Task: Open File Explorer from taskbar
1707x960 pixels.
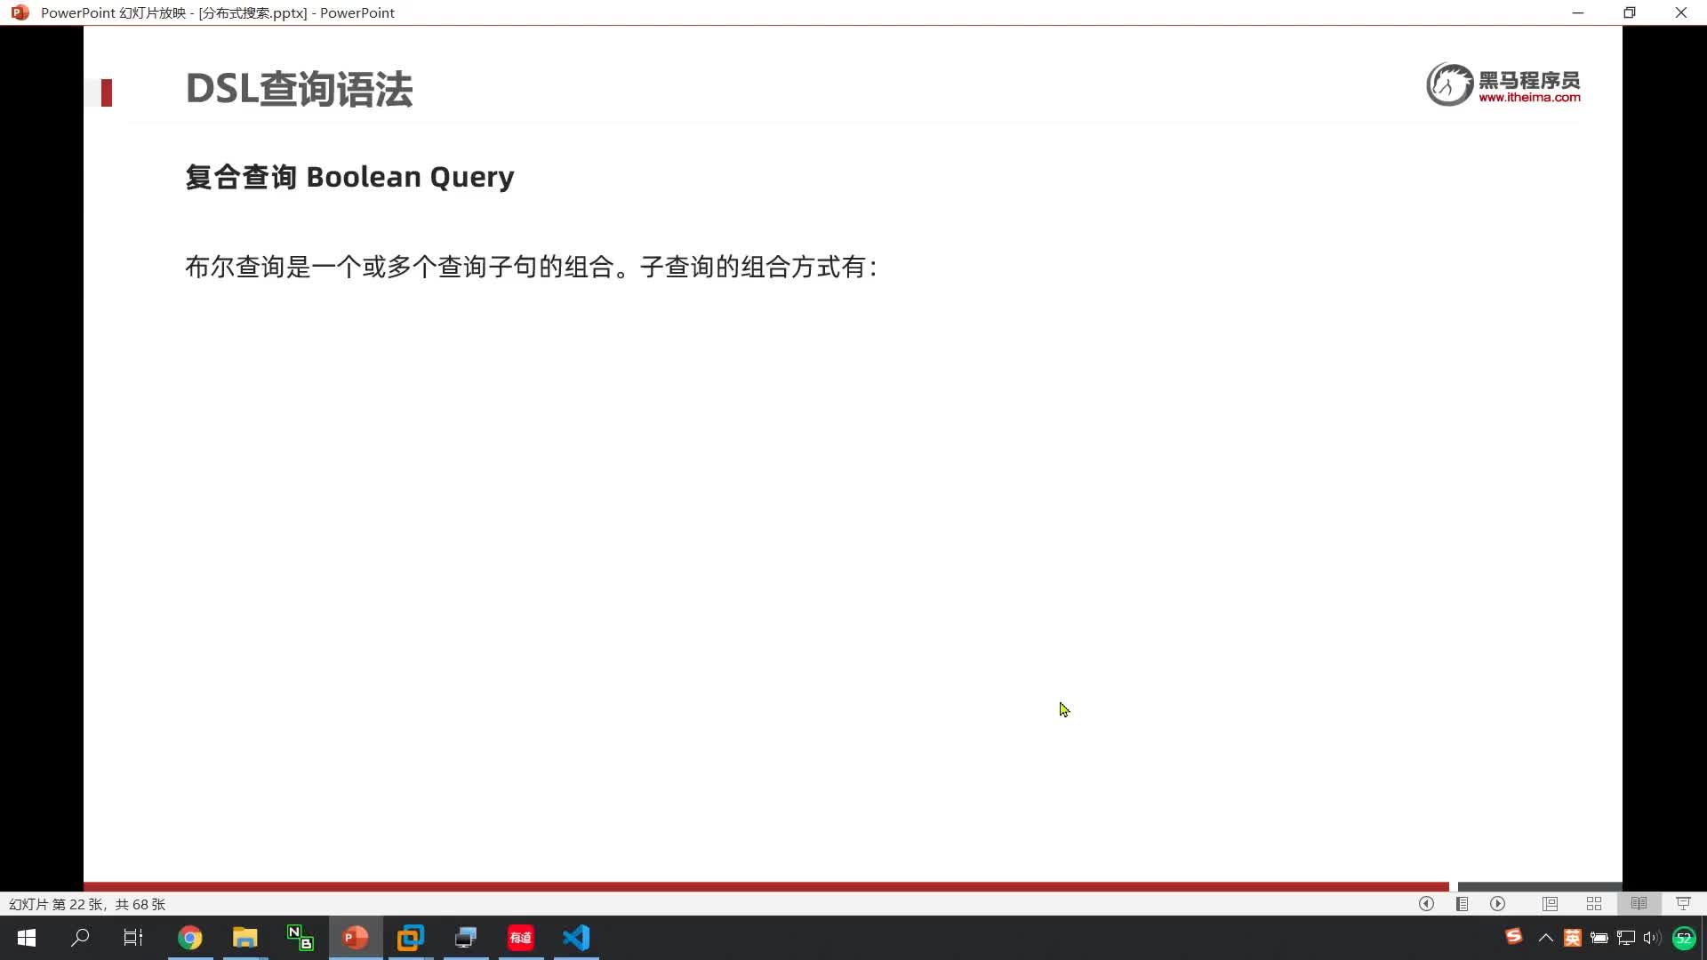Action: tap(244, 938)
